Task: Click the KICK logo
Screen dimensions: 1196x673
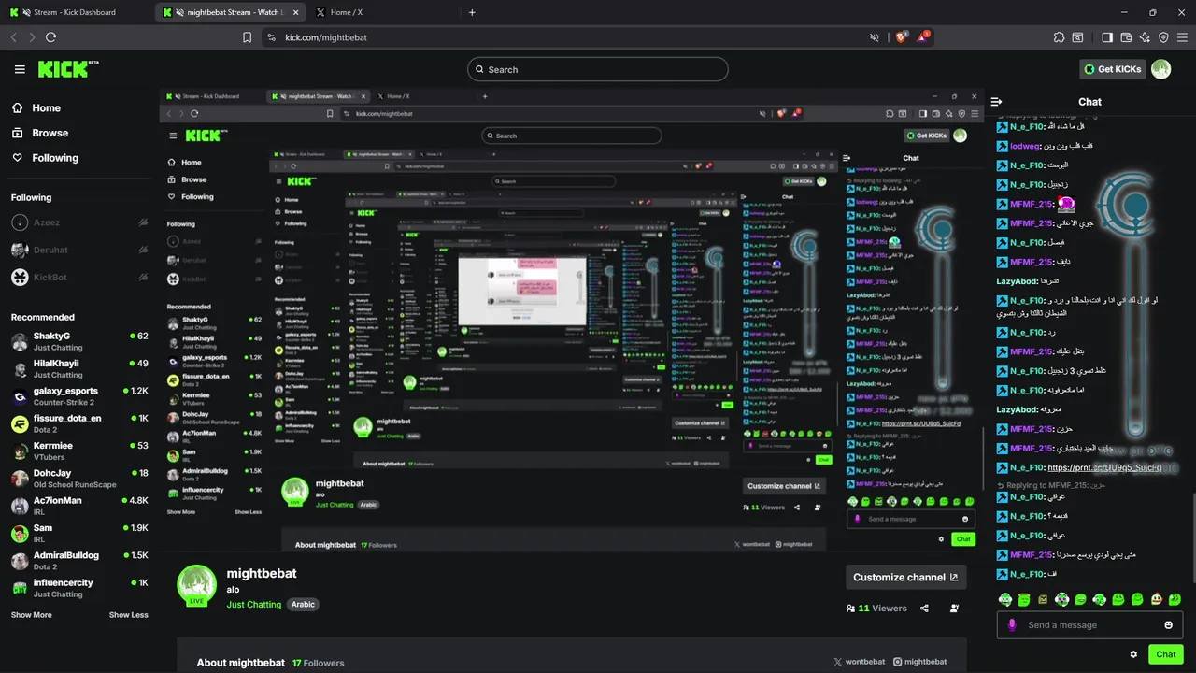Action: pyautogui.click(x=68, y=69)
